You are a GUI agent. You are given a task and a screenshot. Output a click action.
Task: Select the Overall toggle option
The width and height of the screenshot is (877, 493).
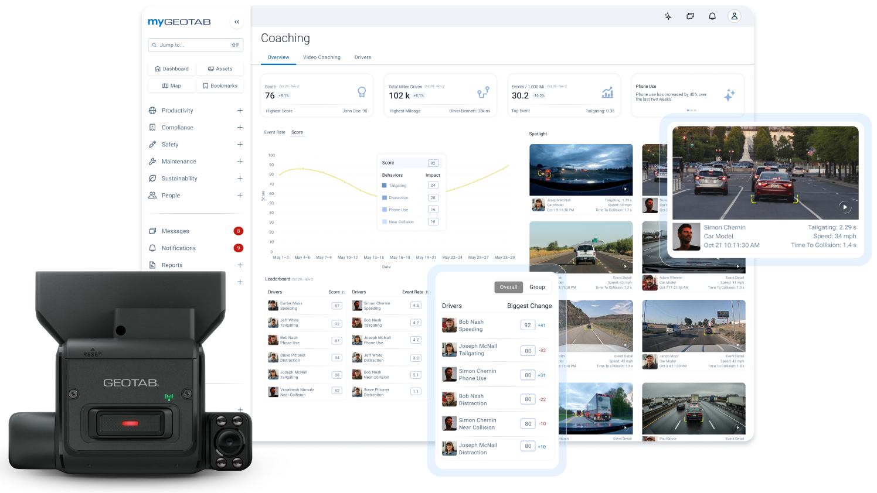(x=509, y=287)
